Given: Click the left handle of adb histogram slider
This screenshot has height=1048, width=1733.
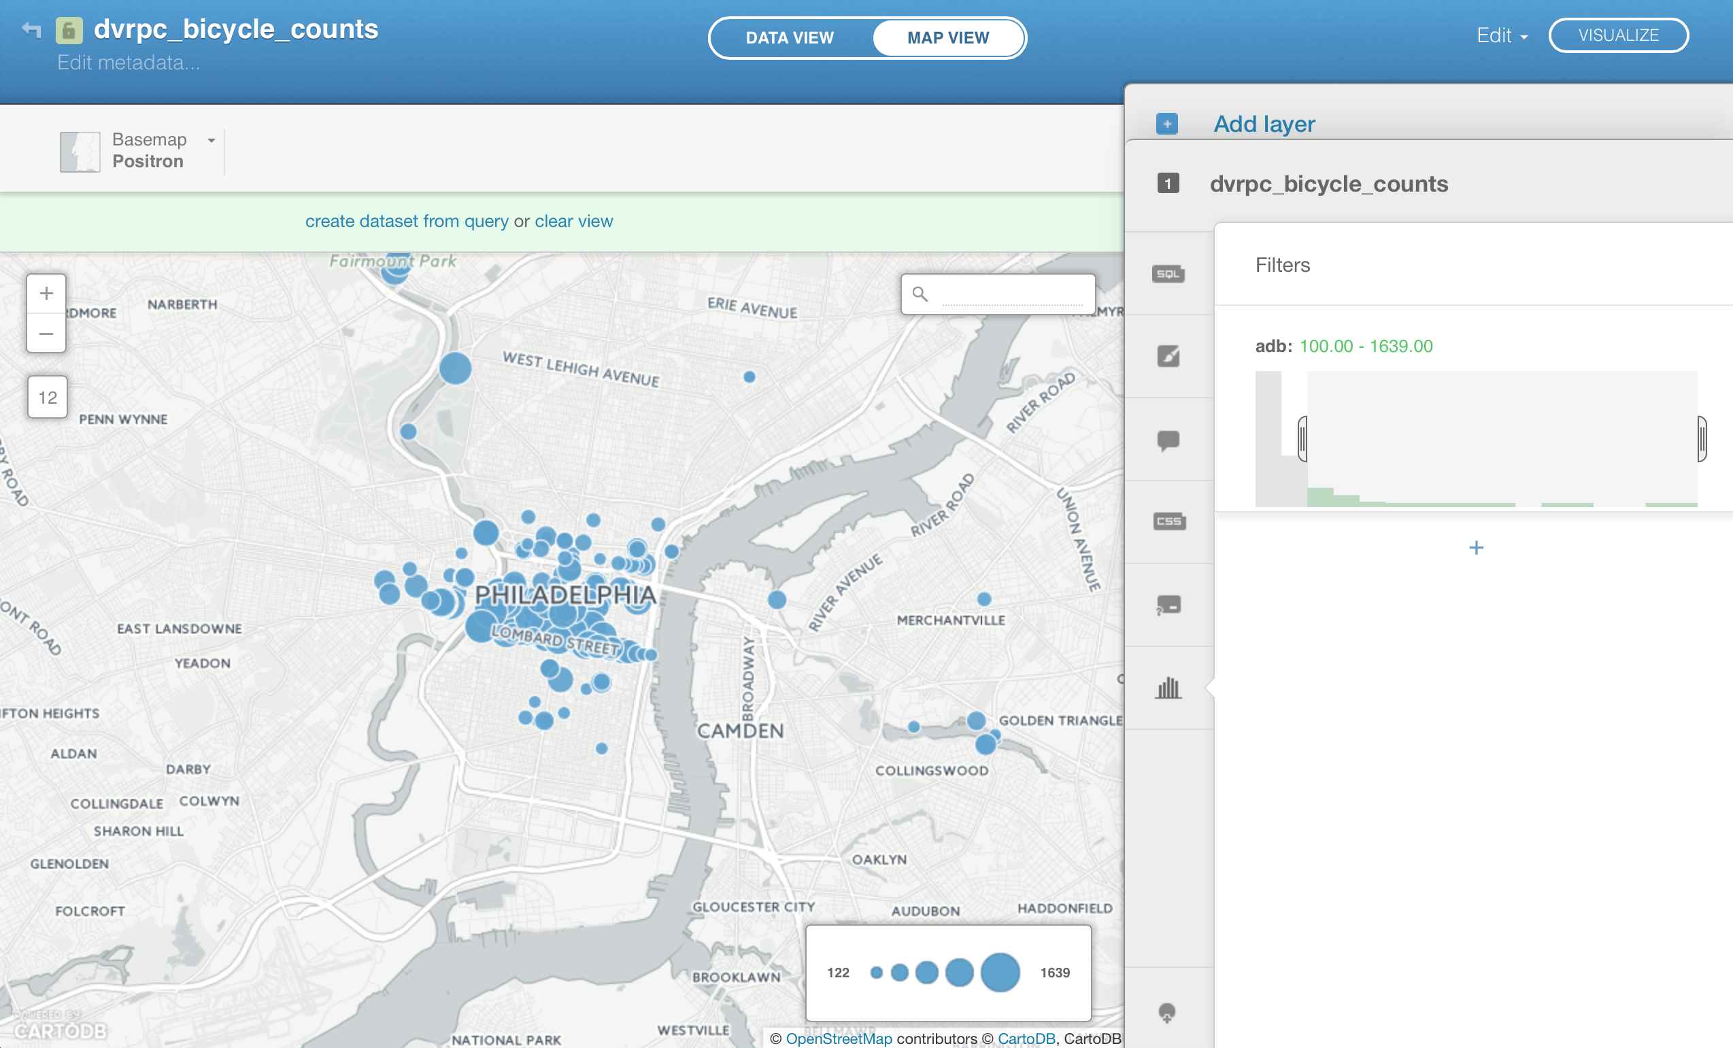Looking at the screenshot, I should [x=1302, y=438].
